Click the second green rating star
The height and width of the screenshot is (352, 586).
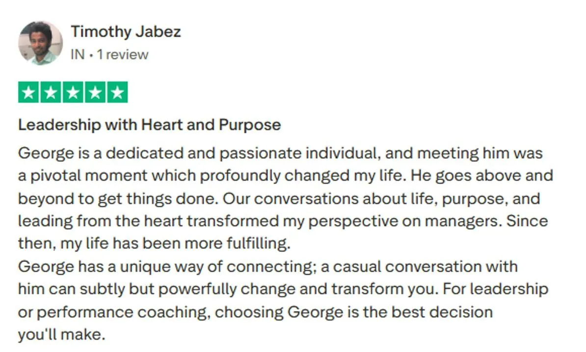(51, 92)
